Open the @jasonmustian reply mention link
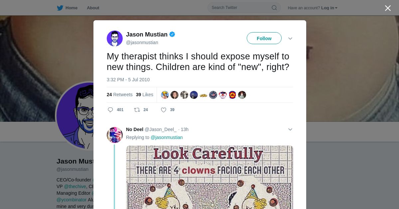Screen dimensions: 399x209 pos(167,137)
